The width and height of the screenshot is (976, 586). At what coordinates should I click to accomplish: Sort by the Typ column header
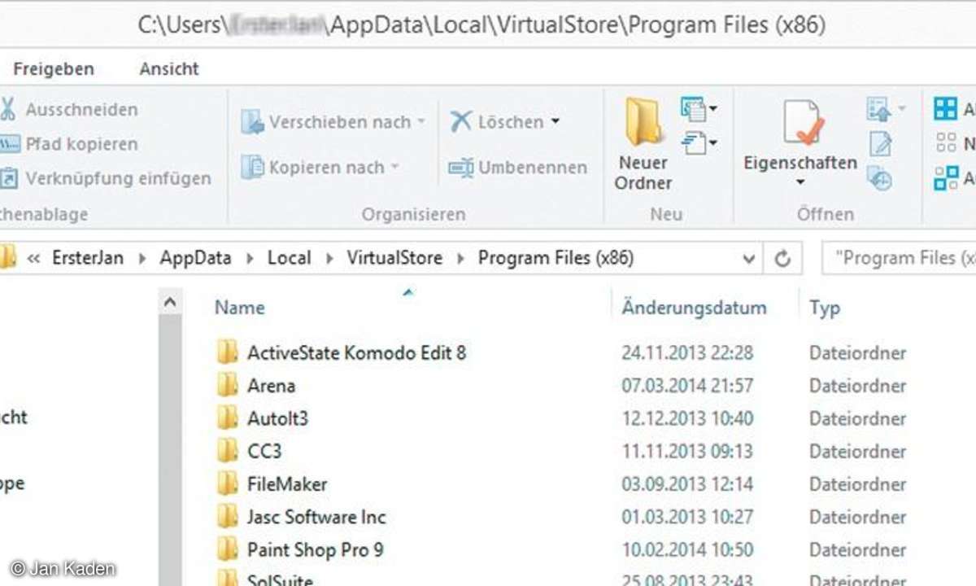coord(825,308)
